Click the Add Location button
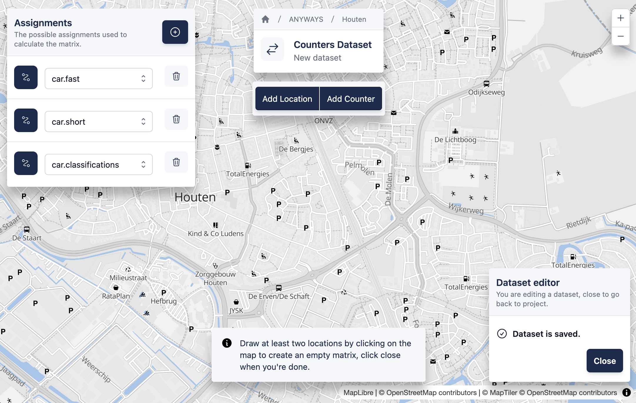The image size is (636, 403). click(287, 99)
